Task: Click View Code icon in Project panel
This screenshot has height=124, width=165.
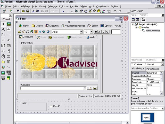Action: point(133,19)
